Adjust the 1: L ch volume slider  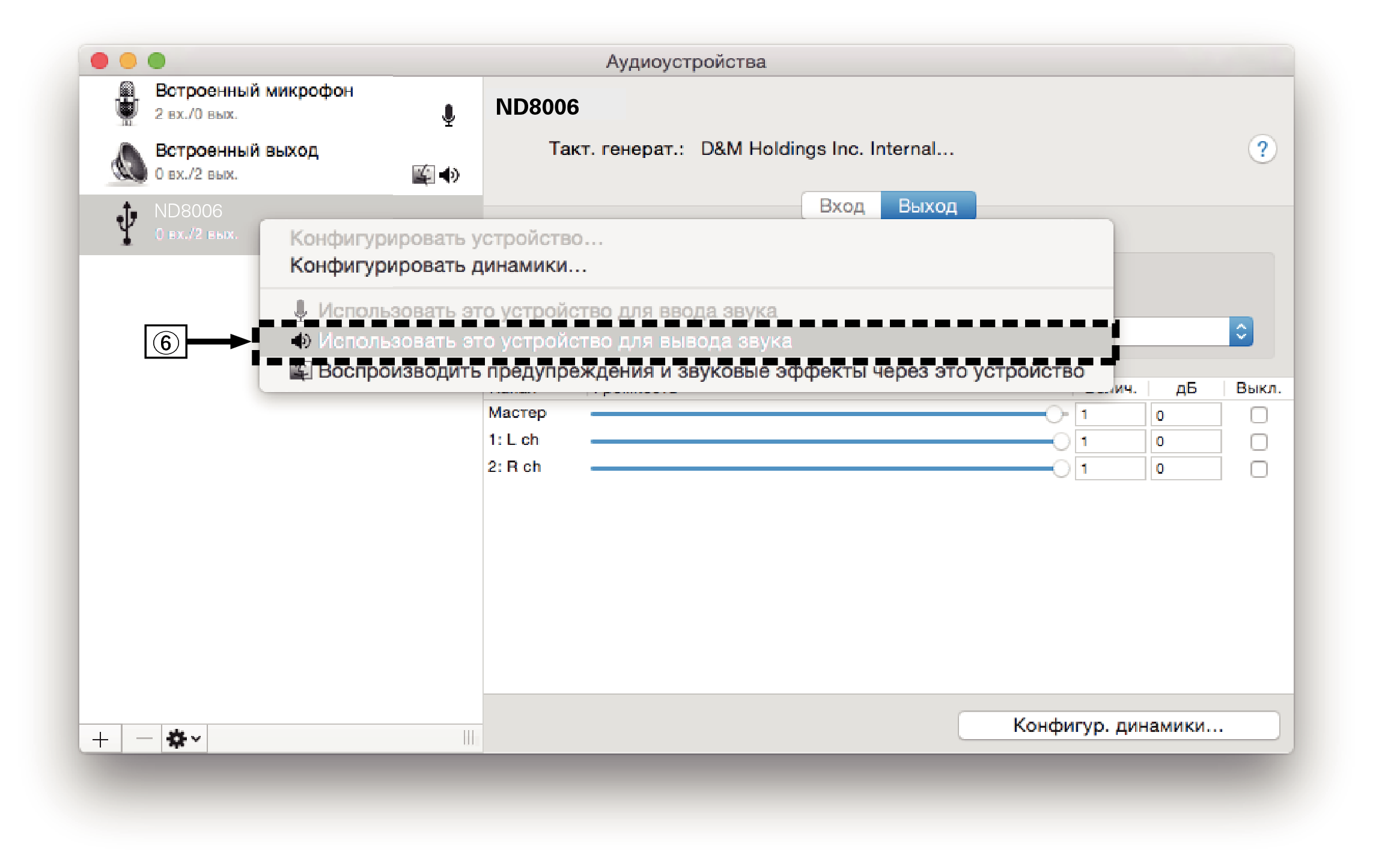[x=829, y=441]
